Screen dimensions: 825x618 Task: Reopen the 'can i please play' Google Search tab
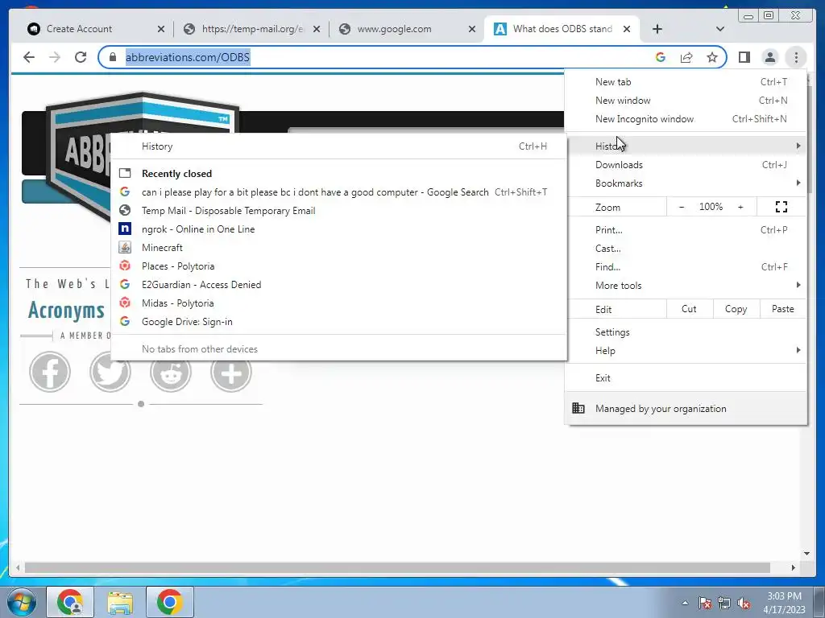tap(339, 192)
